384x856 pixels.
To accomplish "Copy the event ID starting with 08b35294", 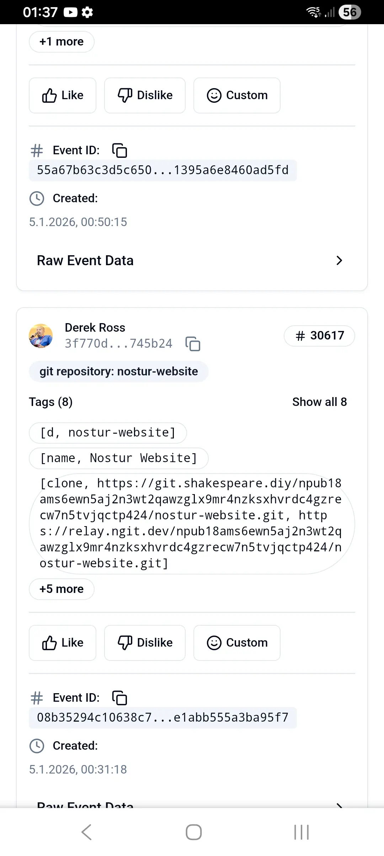I will pos(119,698).
